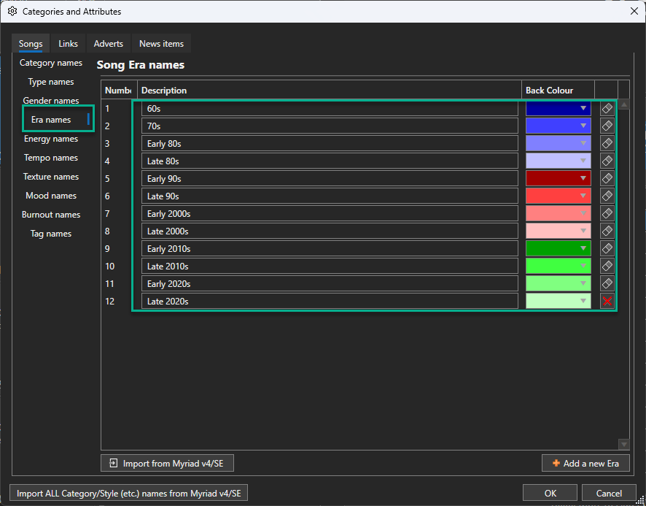
Task: Click the Early 80s description field
Action: click(330, 143)
